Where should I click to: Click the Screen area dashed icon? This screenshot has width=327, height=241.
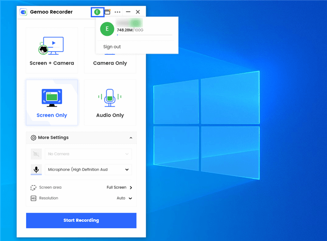(x=33, y=188)
